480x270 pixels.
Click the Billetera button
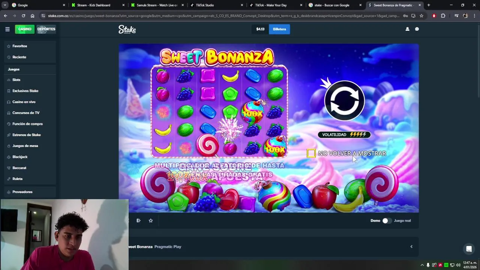279,29
